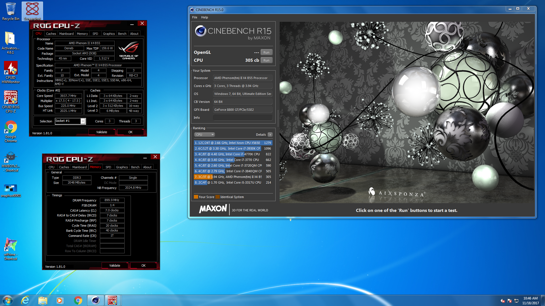The height and width of the screenshot is (306, 545).
Task: Select ranking row Intel Core i7-3930K
Action: [233, 148]
